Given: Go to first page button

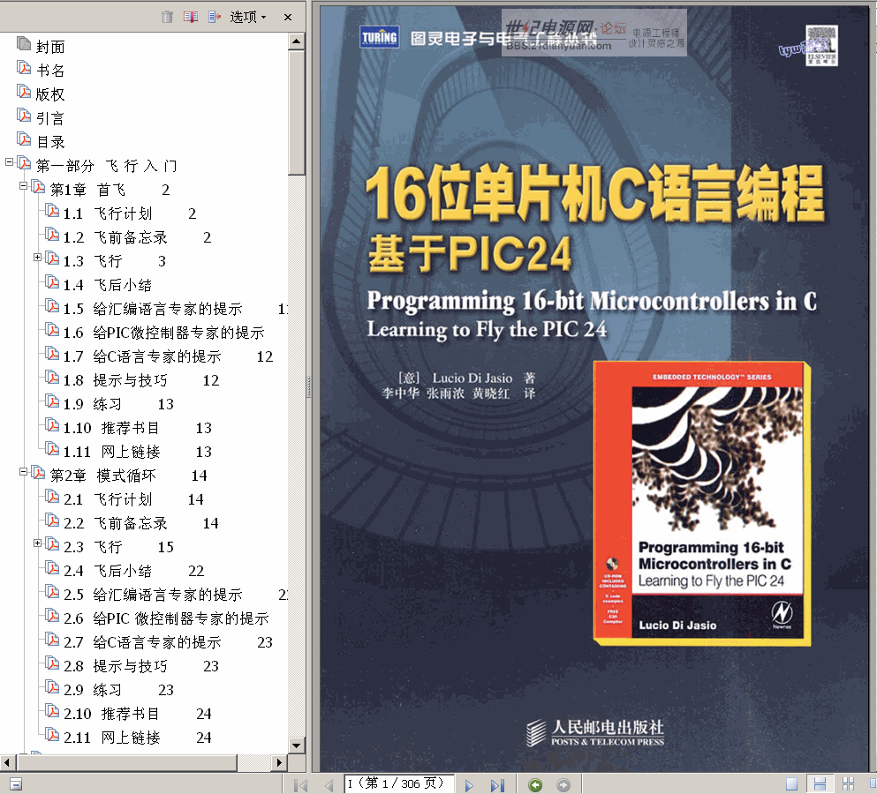Looking at the screenshot, I should pos(300,785).
